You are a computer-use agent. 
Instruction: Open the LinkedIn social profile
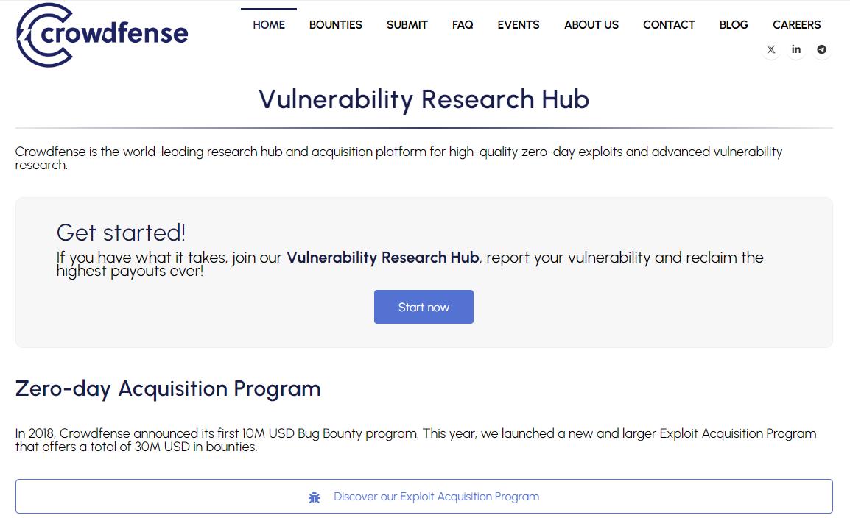point(796,49)
